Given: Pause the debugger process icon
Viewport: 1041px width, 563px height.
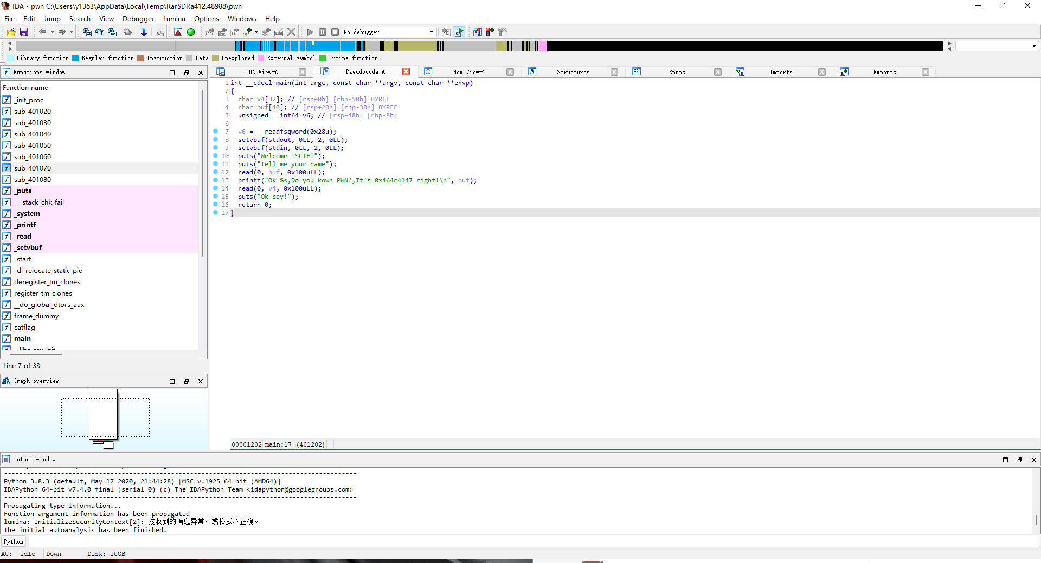Looking at the screenshot, I should 323,32.
